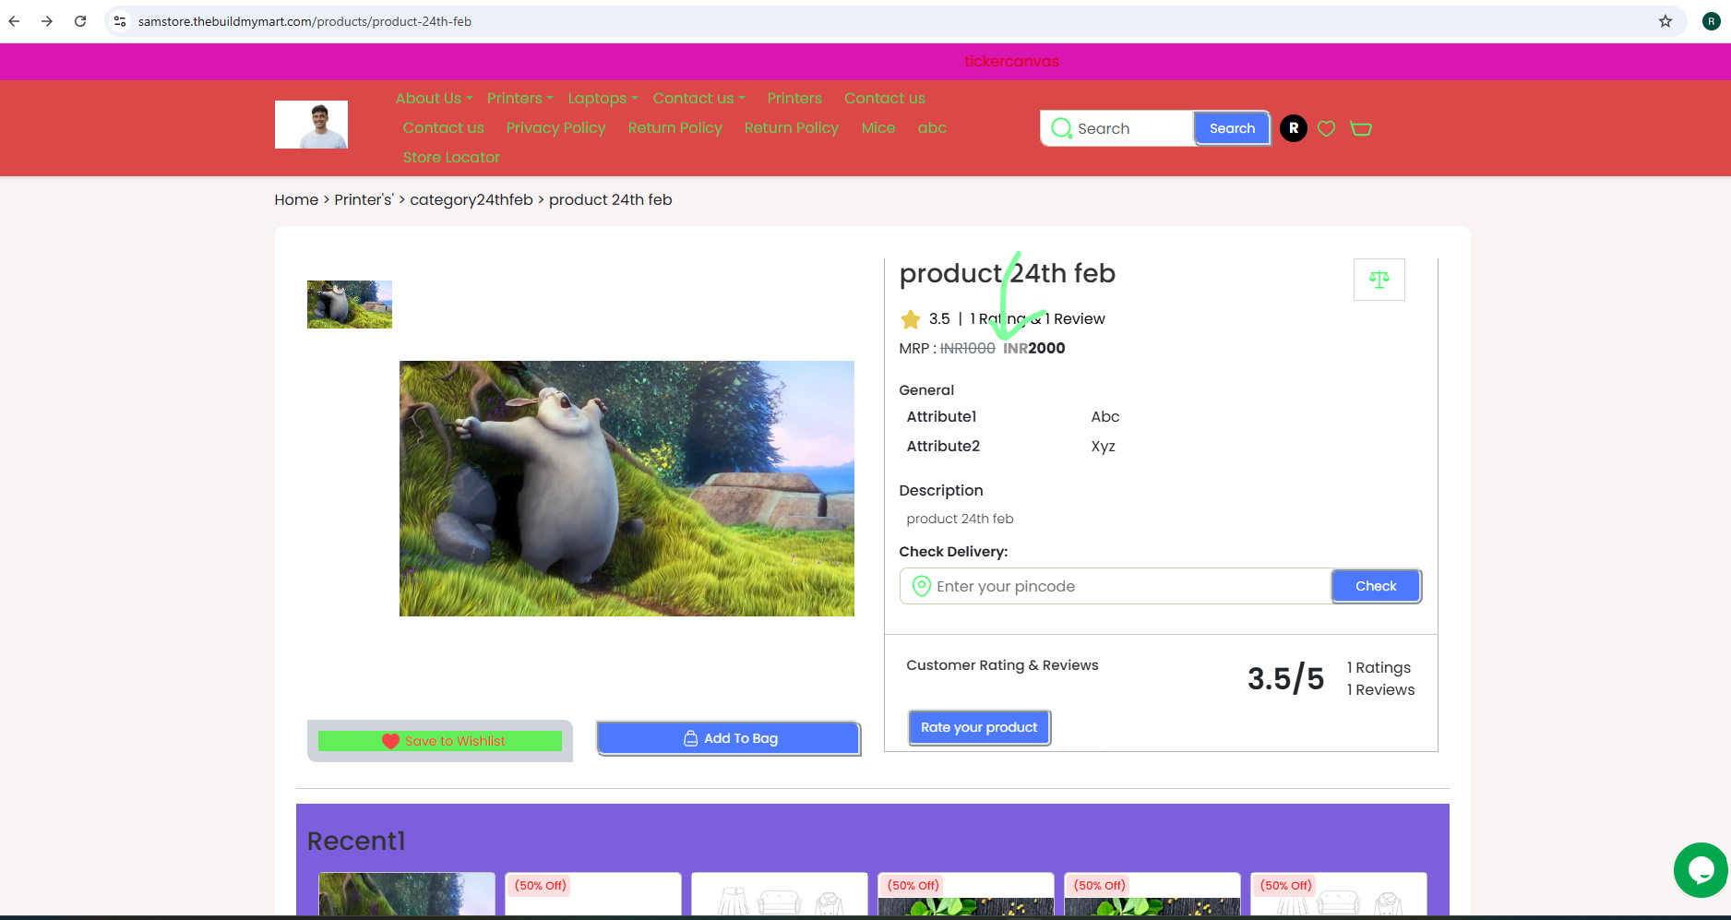This screenshot has height=920, width=1731.
Task: Click the compare scales icon
Action: click(x=1379, y=280)
